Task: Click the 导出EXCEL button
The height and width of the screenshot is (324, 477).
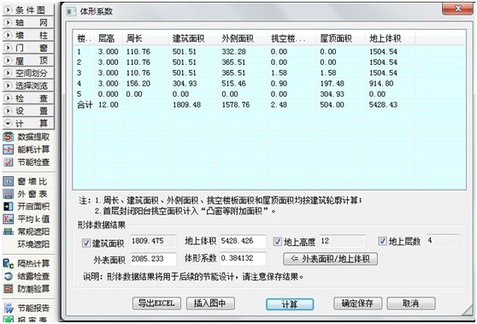Action: click(156, 303)
